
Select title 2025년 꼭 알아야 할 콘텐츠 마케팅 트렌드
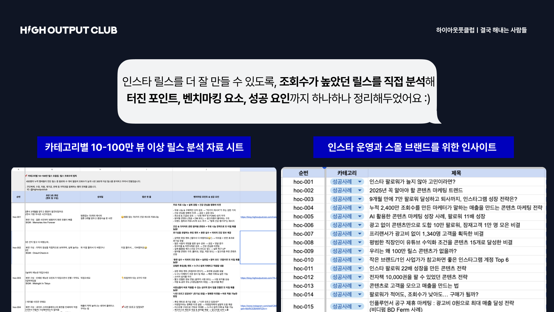point(416,190)
